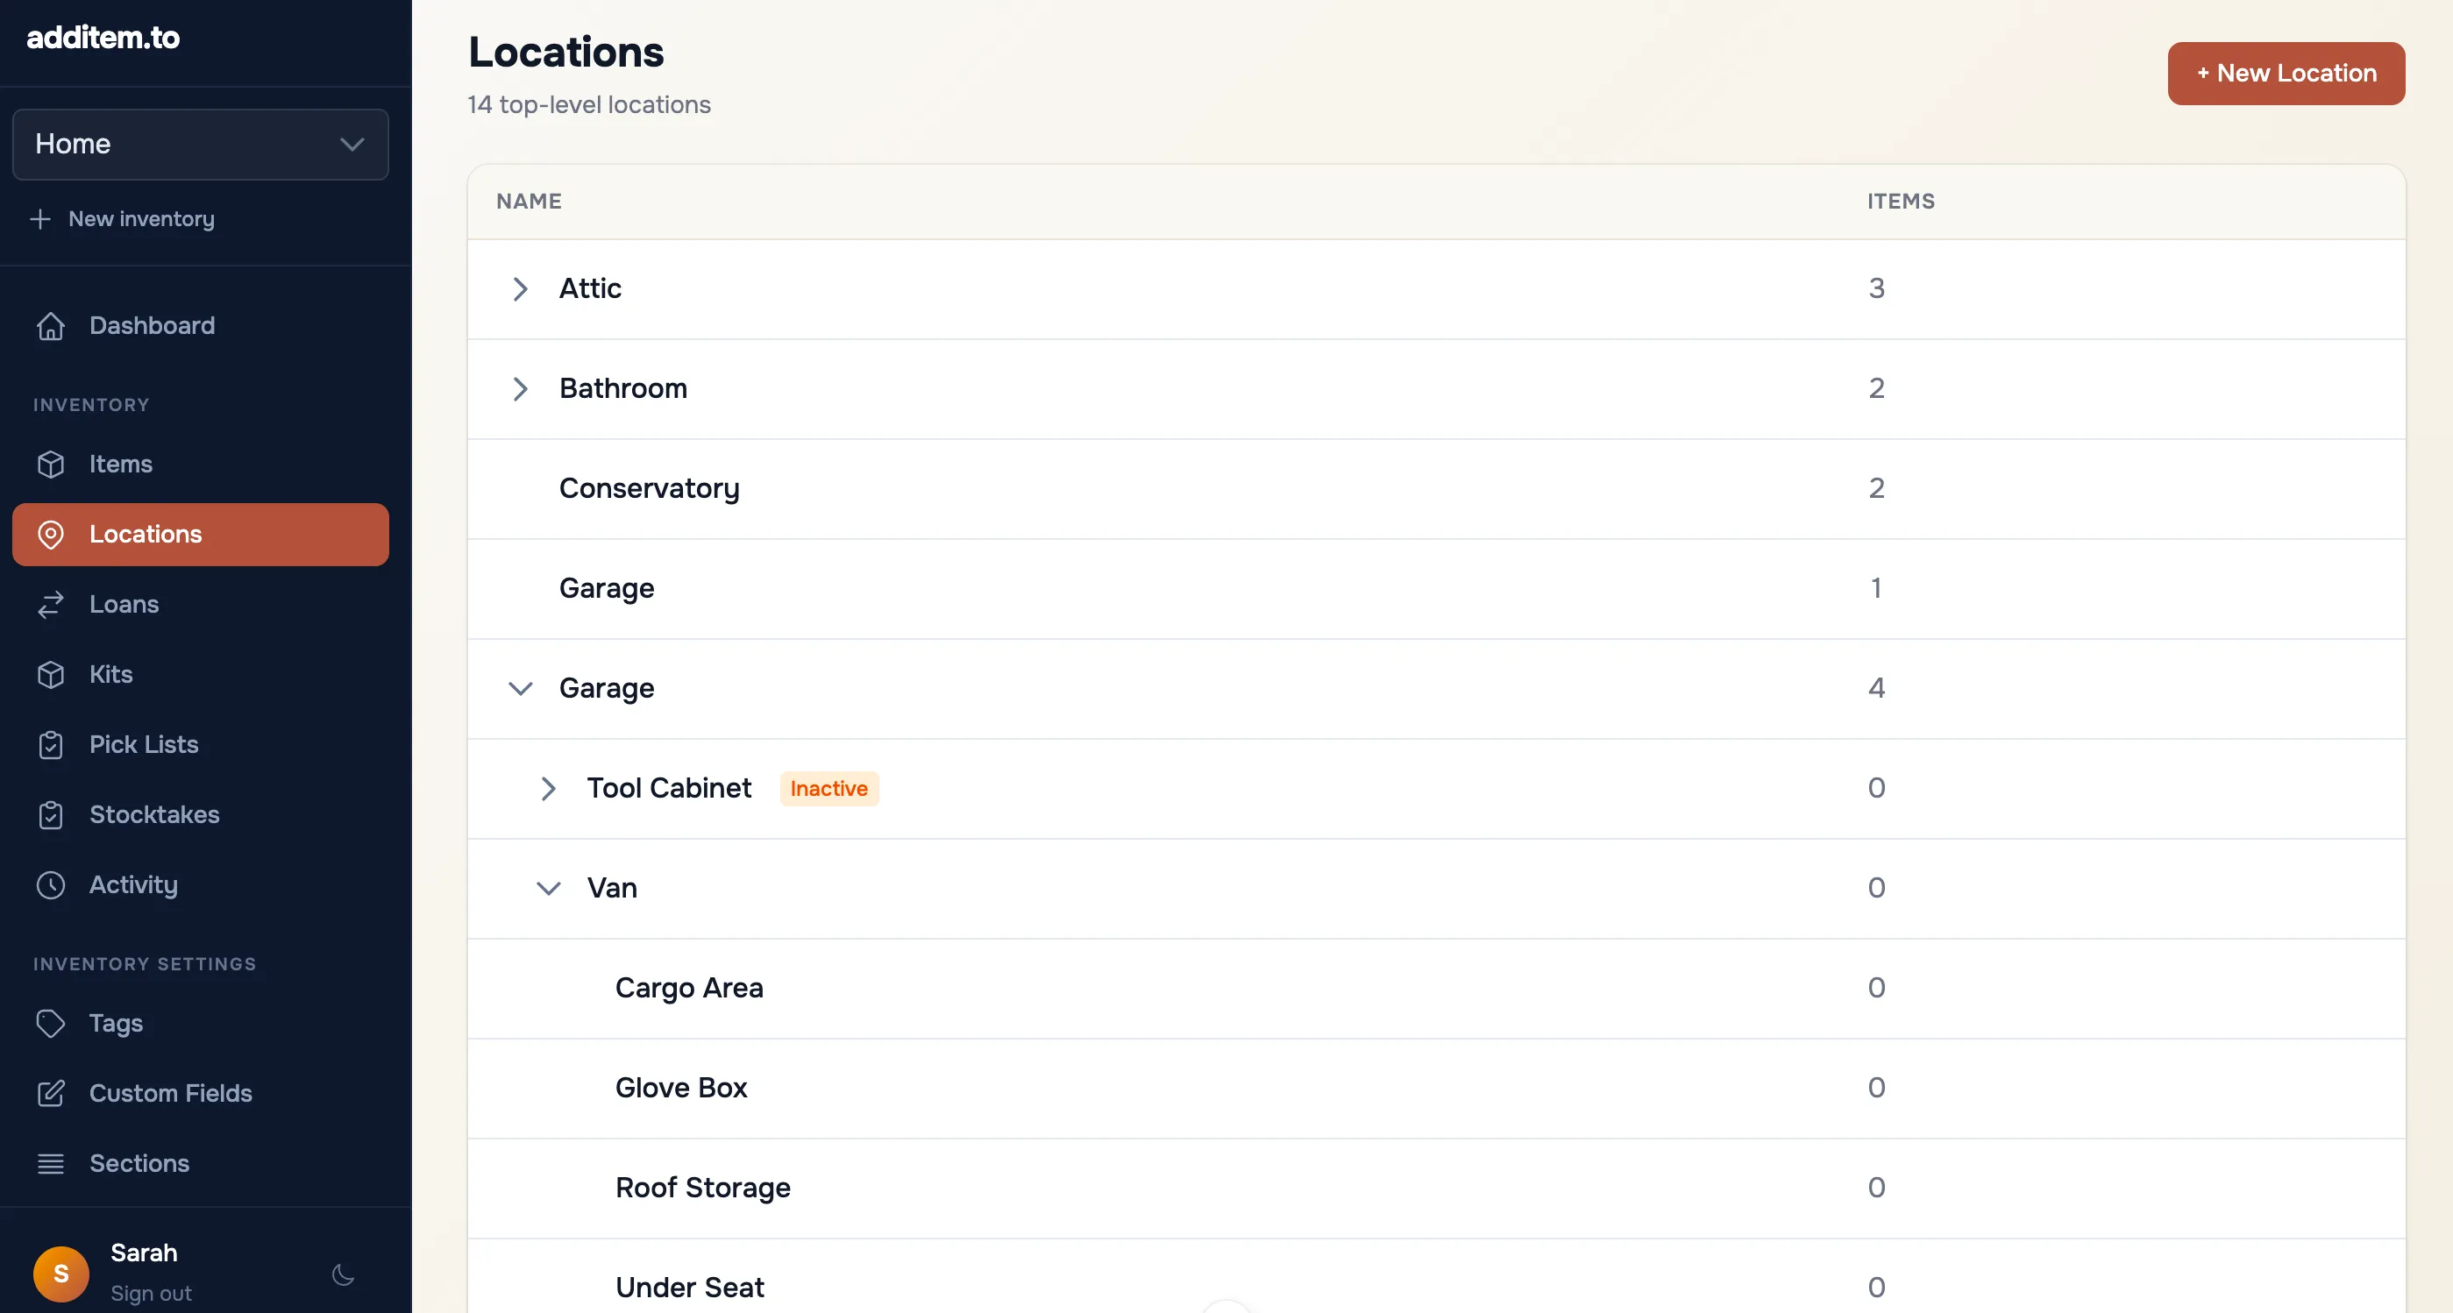Click the Sections lines icon
Viewport: 2453px width, 1313px height.
51,1163
